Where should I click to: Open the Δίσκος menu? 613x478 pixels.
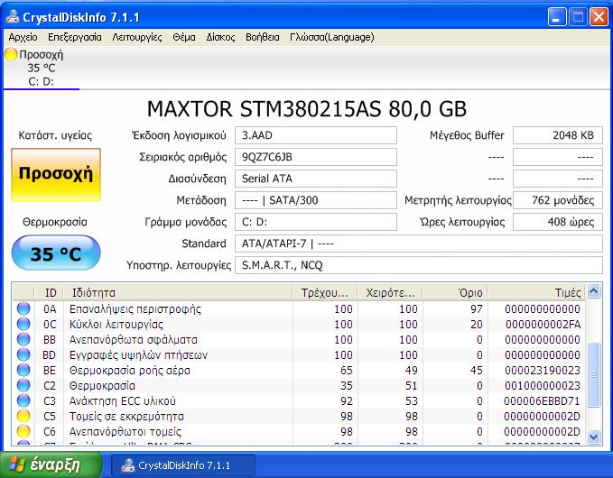point(220,37)
